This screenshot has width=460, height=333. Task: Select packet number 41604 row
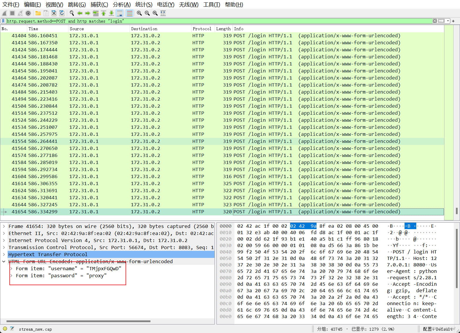[222, 176]
